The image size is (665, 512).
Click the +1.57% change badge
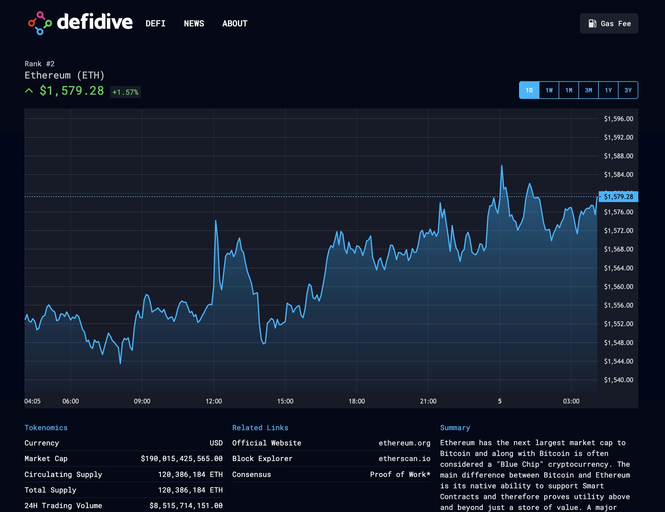(126, 92)
